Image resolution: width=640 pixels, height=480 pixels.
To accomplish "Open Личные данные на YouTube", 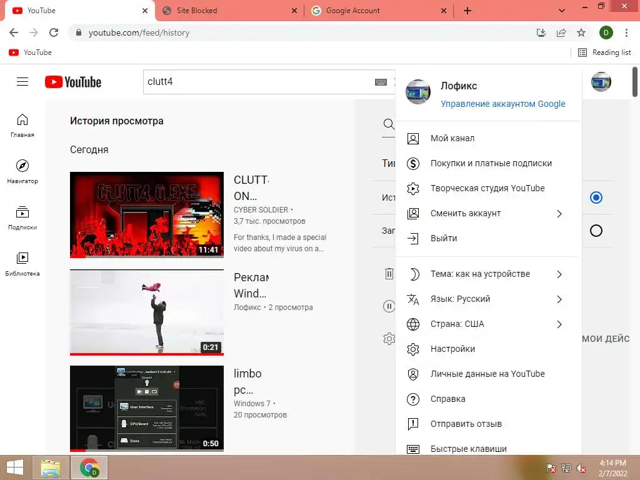I will [488, 374].
